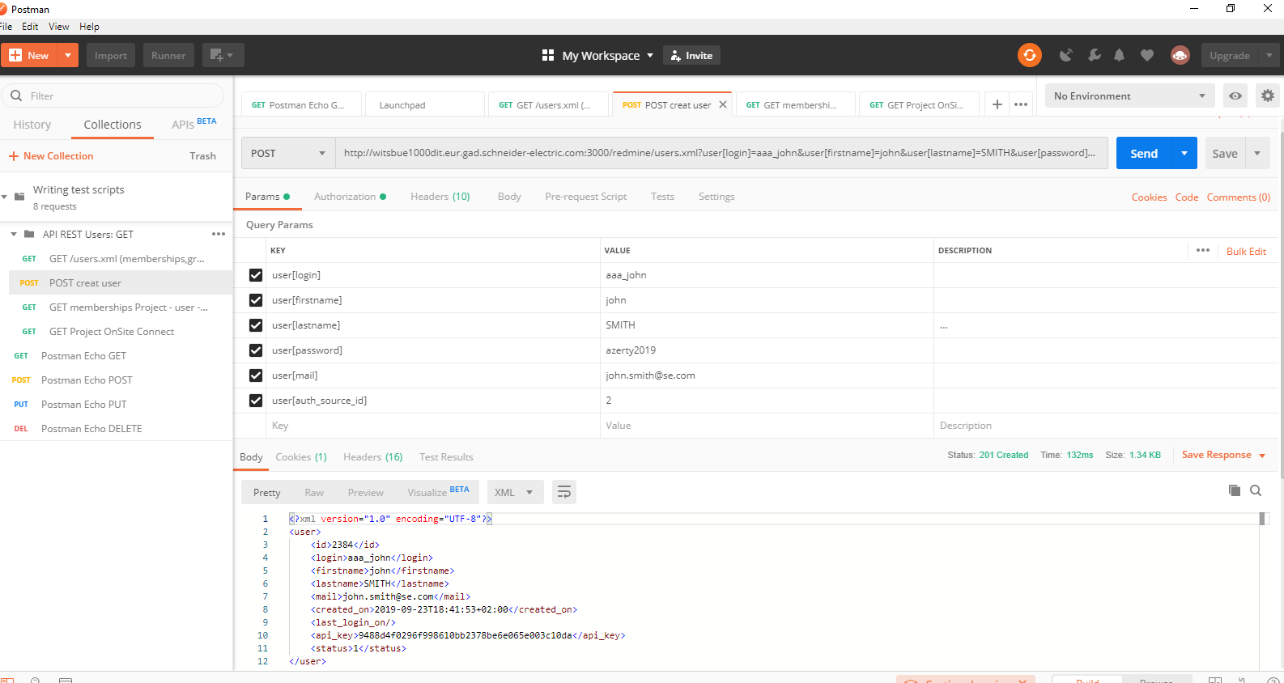Open the View menu
Viewport: 1284px width, 683px height.
point(59,27)
